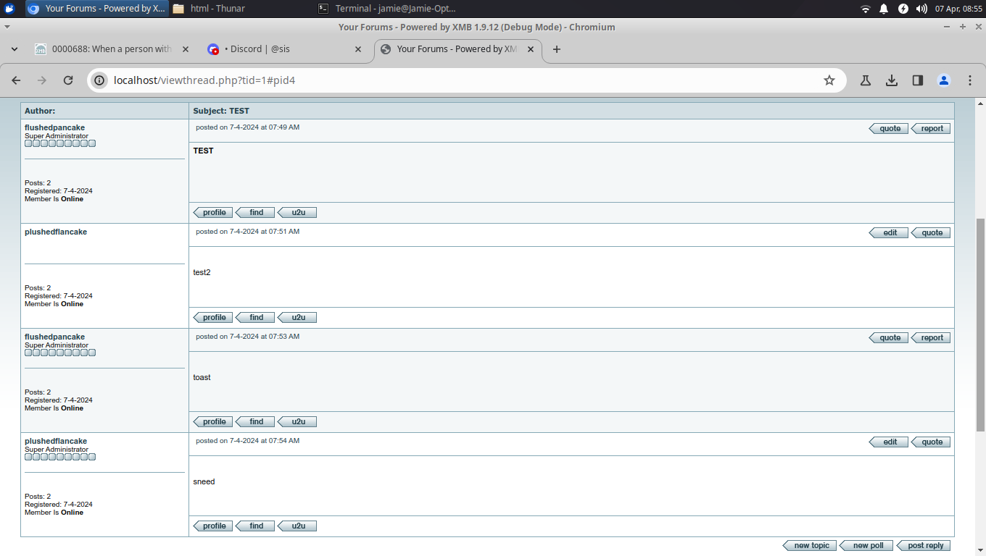Open Chromium downloads icon
Viewport: 986px width, 556px height.
coord(892,80)
